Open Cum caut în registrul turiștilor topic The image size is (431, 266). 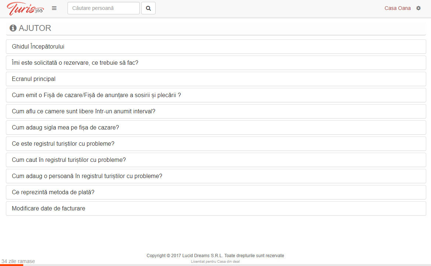tap(216, 160)
